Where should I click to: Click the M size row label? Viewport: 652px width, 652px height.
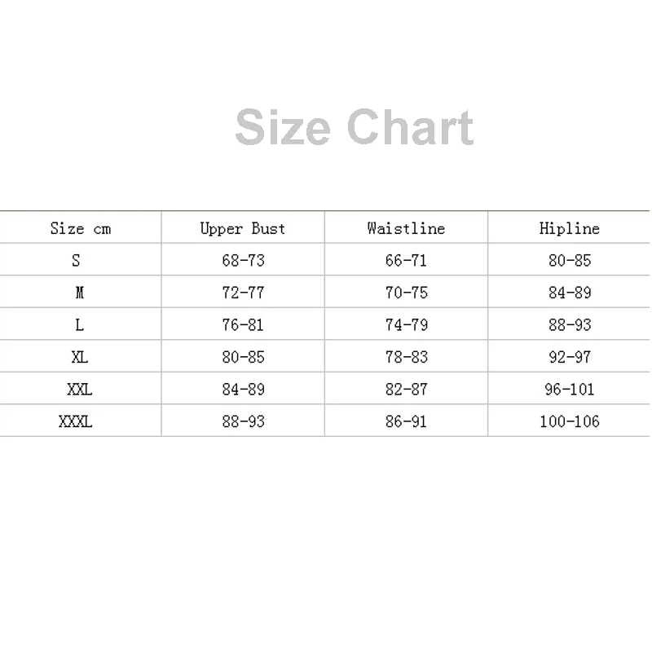point(79,293)
